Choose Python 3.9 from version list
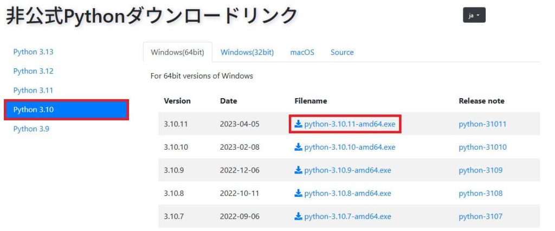Screen dimensions: 555x231 tap(31, 129)
